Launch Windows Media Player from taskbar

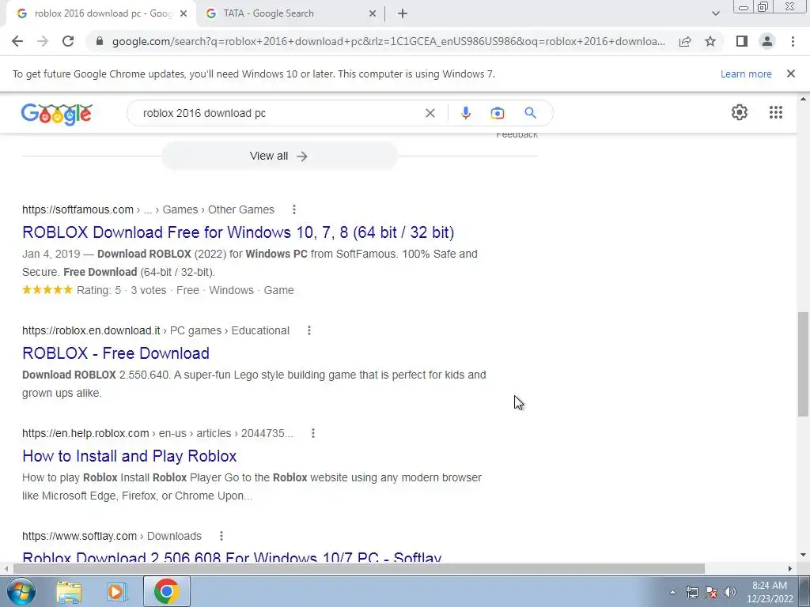pyautogui.click(x=117, y=591)
